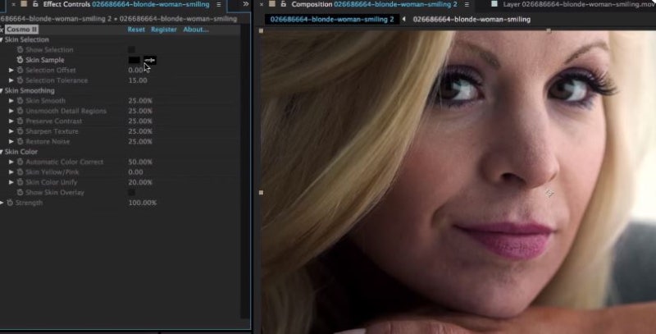Toggle stopwatch for Unsmooth Detail Regions
656x334 pixels.
pyautogui.click(x=20, y=111)
